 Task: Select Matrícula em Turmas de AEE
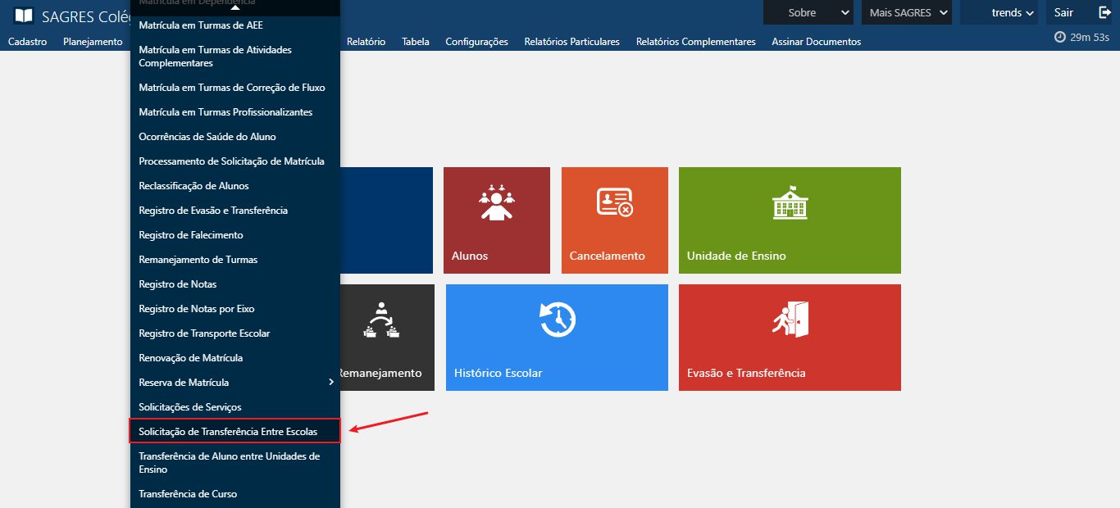pos(234,25)
